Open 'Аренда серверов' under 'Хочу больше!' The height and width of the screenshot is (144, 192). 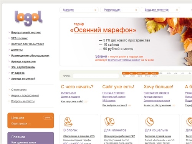153,97
